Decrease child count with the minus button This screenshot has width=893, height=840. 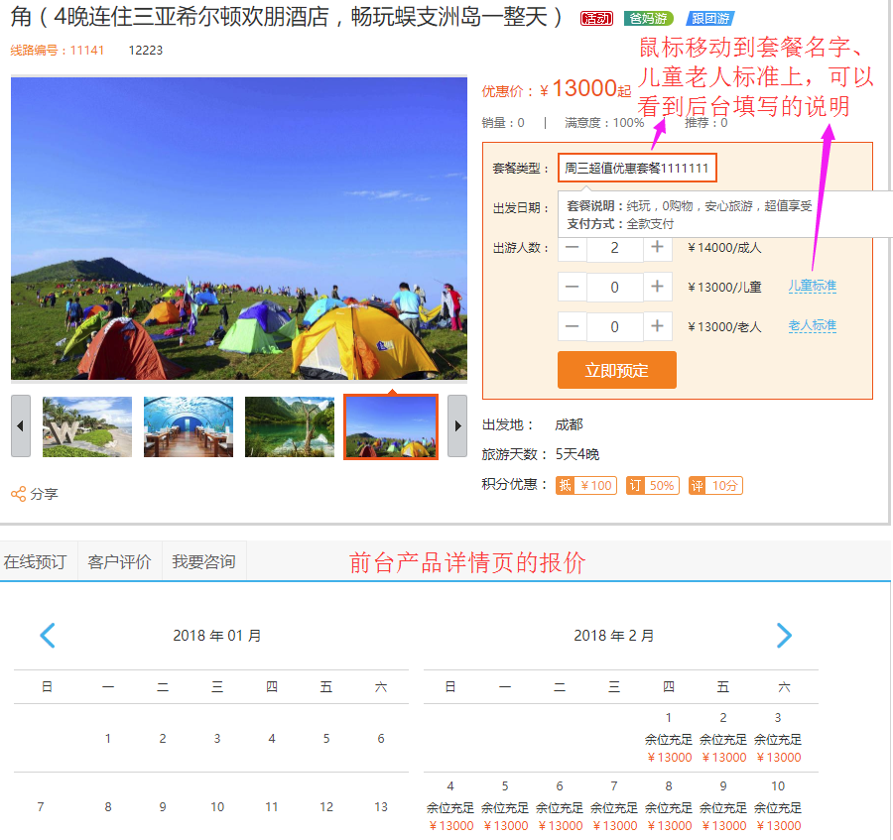tap(573, 287)
